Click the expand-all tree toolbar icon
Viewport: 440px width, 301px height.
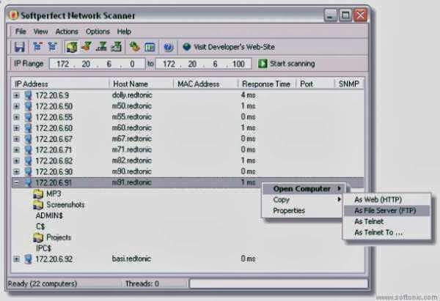[x=52, y=47]
